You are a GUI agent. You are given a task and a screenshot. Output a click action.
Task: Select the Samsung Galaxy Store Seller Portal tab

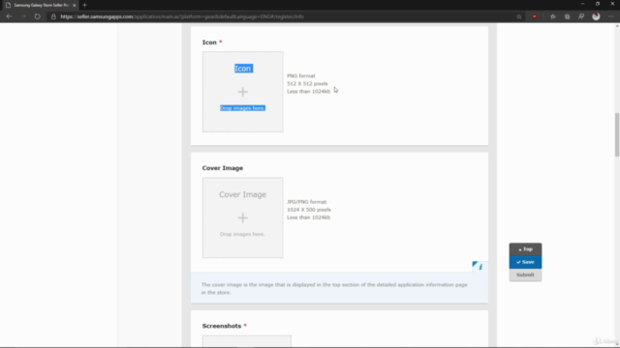40,5
